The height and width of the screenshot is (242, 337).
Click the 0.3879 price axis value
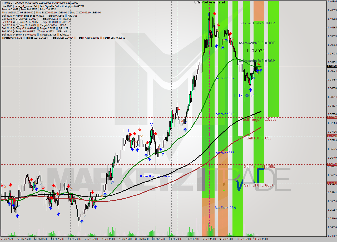[x=332, y=79]
